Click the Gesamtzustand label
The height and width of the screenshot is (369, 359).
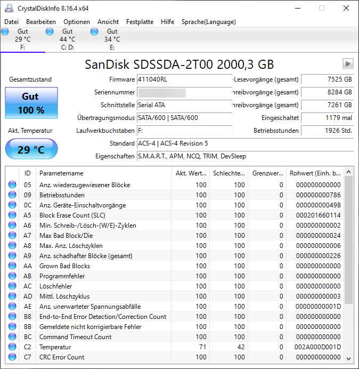tap(30, 79)
